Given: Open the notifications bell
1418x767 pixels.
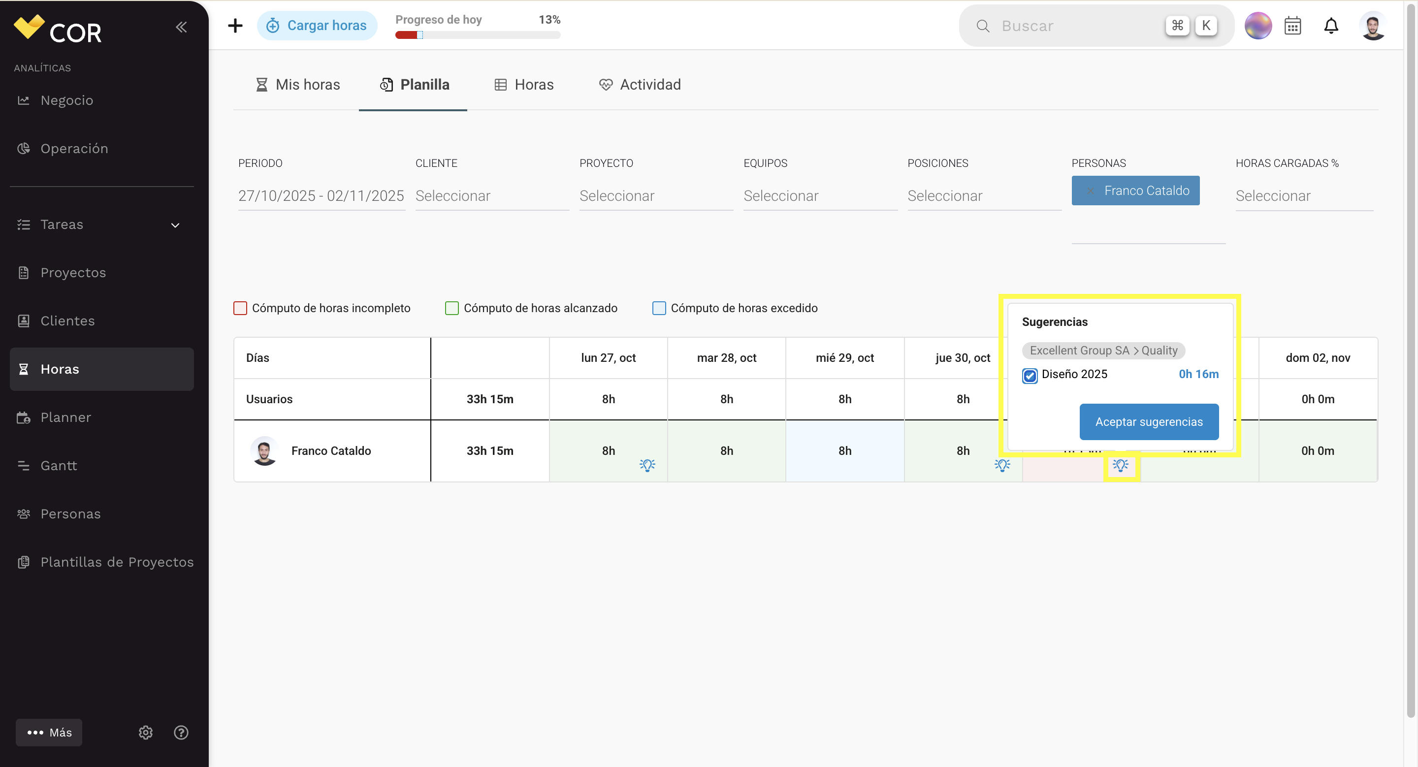Looking at the screenshot, I should tap(1331, 26).
